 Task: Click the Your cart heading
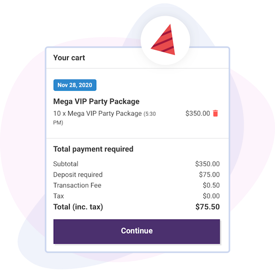(x=69, y=58)
